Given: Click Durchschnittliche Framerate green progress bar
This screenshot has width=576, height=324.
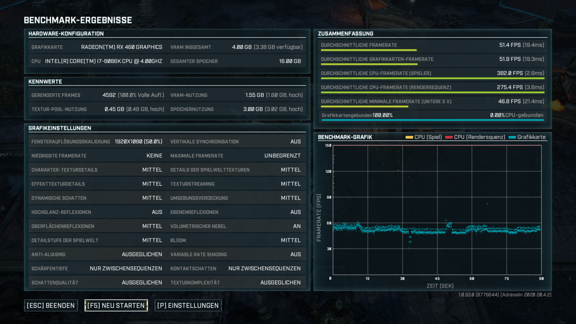Looking at the screenshot, I should (369, 50).
